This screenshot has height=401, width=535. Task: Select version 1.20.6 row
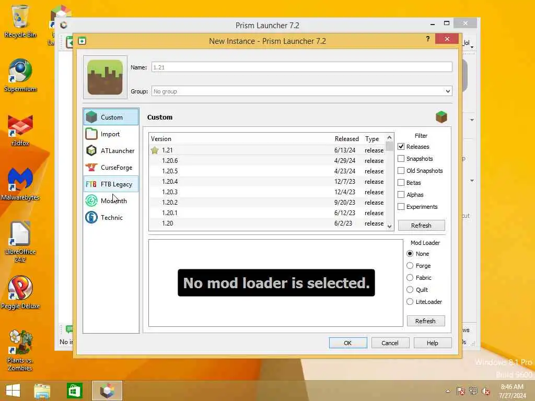click(267, 161)
